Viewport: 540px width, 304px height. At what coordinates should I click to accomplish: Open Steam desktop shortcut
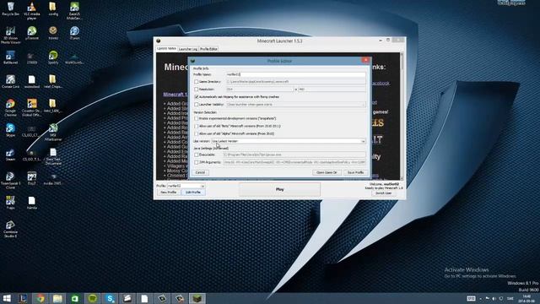10,155
